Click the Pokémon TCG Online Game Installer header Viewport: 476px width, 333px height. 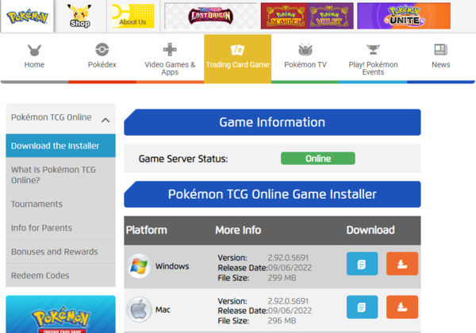click(272, 194)
